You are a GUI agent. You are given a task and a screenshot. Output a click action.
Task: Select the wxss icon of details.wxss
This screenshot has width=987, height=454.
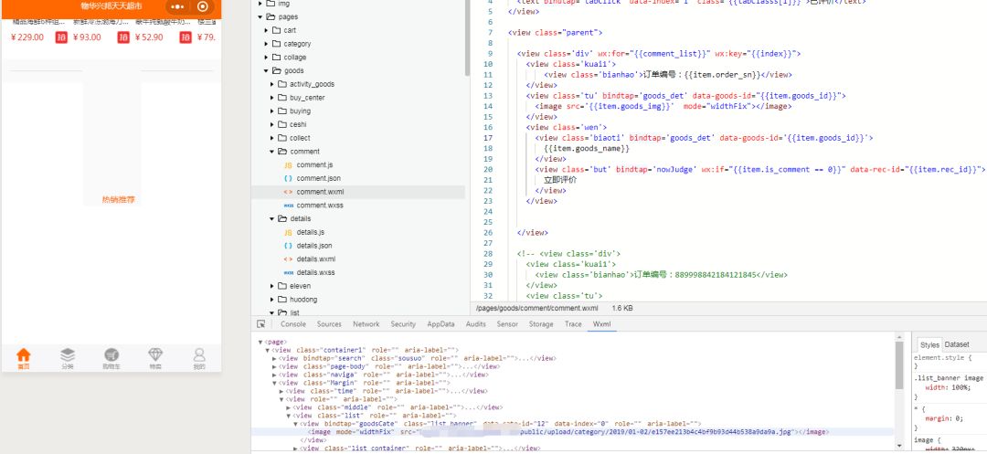288,272
